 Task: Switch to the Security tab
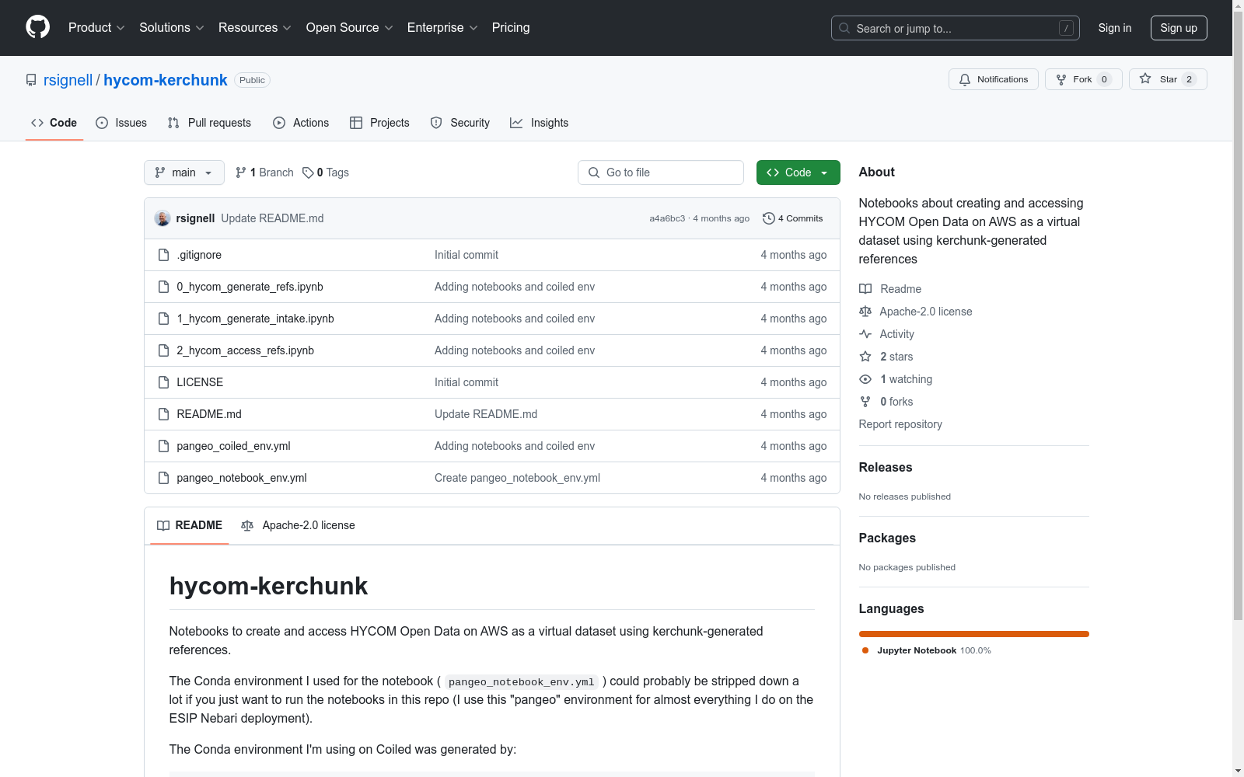point(460,123)
